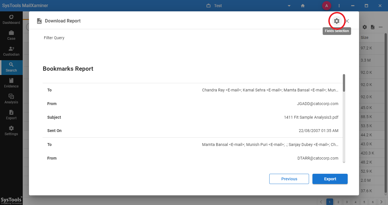This screenshot has height=205, width=388.
Task: Click background grid settings gear icon
Action: pyautogui.click(x=365, y=27)
